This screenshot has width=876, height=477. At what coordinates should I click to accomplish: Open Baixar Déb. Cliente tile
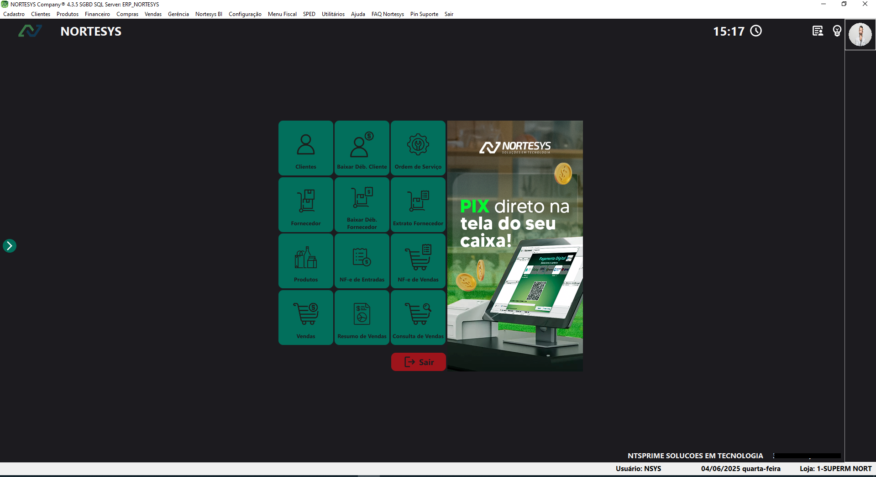pos(362,148)
